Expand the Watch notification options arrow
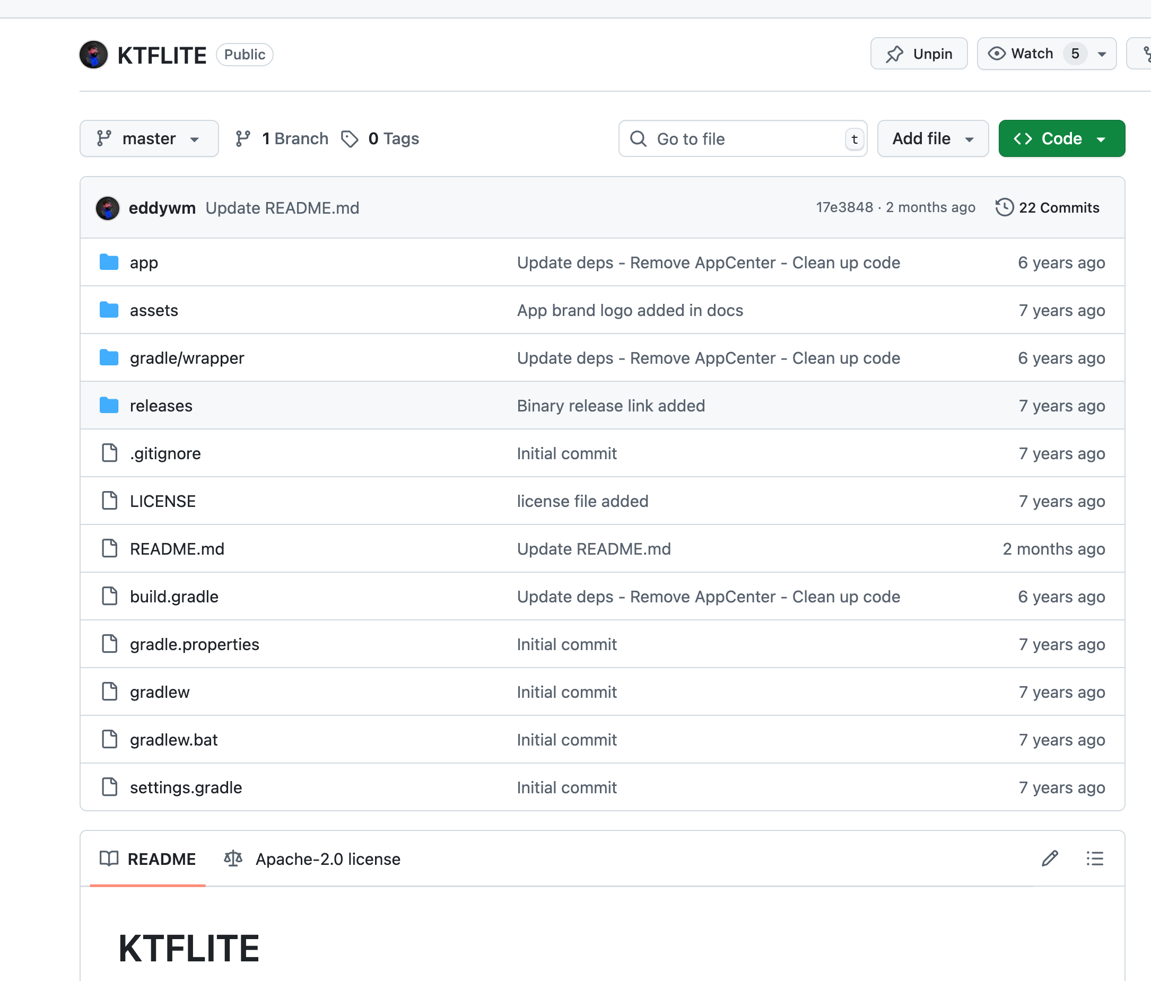The width and height of the screenshot is (1151, 981). pos(1102,54)
